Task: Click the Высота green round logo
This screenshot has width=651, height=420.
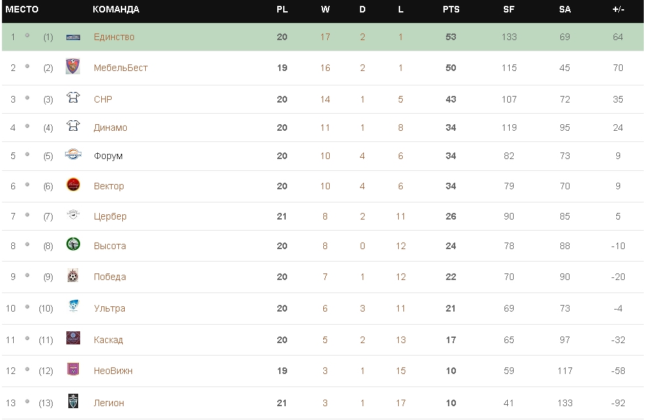Action: [73, 245]
